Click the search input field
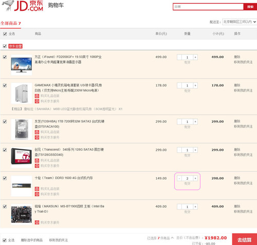257x245 pixels. tap(208, 7)
